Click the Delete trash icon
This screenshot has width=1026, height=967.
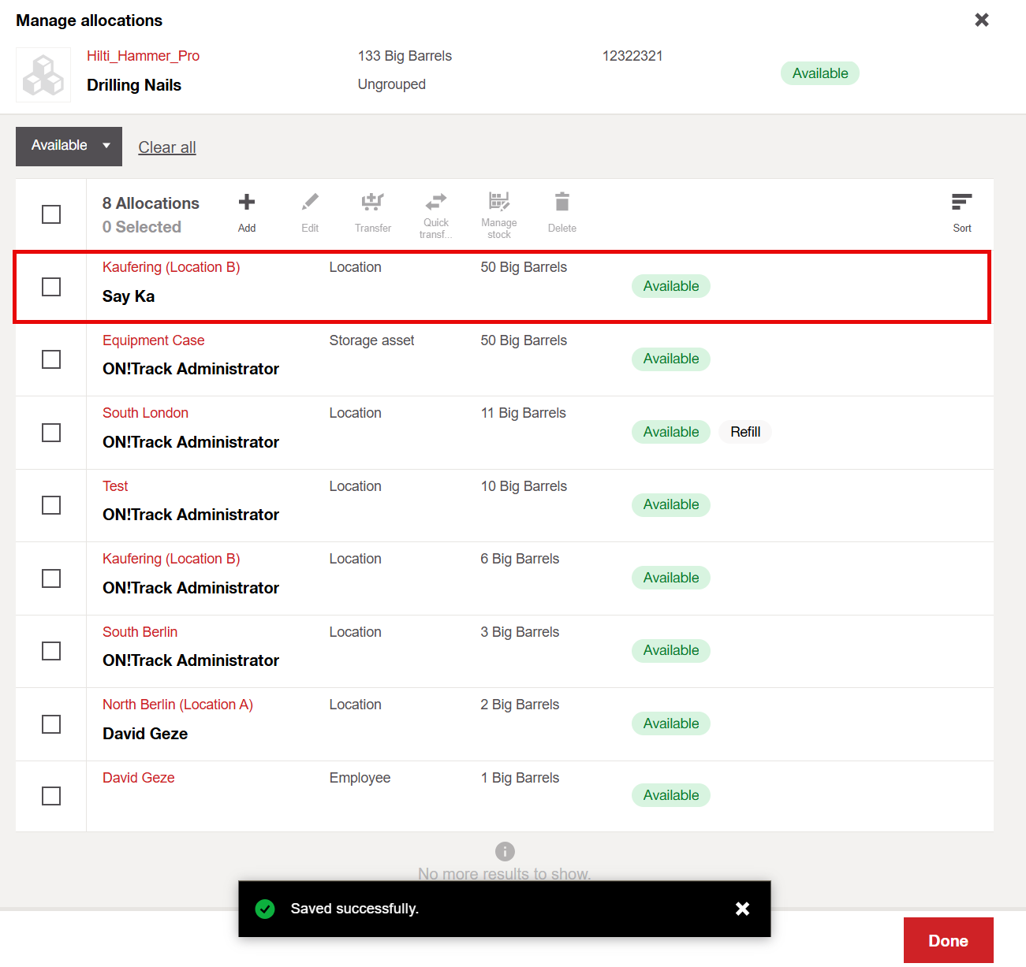coord(562,203)
